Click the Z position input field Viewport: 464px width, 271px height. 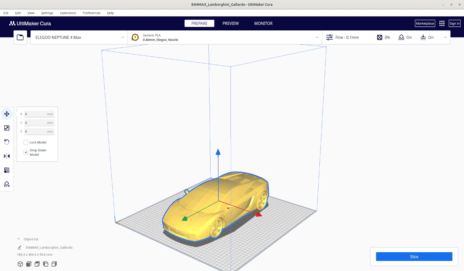point(39,132)
